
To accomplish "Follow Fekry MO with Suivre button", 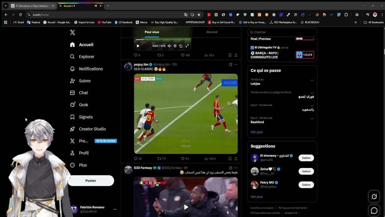I will point(306,185).
